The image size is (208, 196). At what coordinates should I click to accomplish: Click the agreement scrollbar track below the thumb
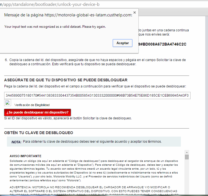click(187, 178)
